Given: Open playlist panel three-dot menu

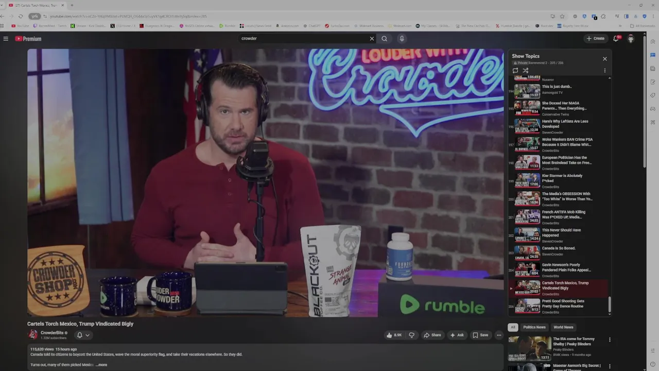Looking at the screenshot, I should tap(605, 71).
